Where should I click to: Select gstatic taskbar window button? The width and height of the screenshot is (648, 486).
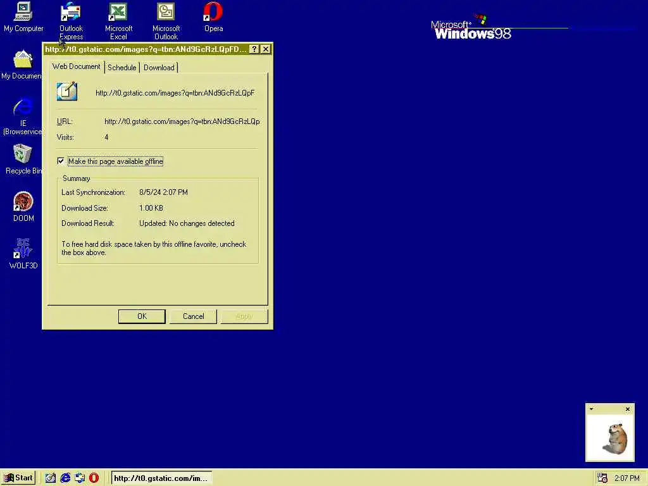tap(161, 478)
